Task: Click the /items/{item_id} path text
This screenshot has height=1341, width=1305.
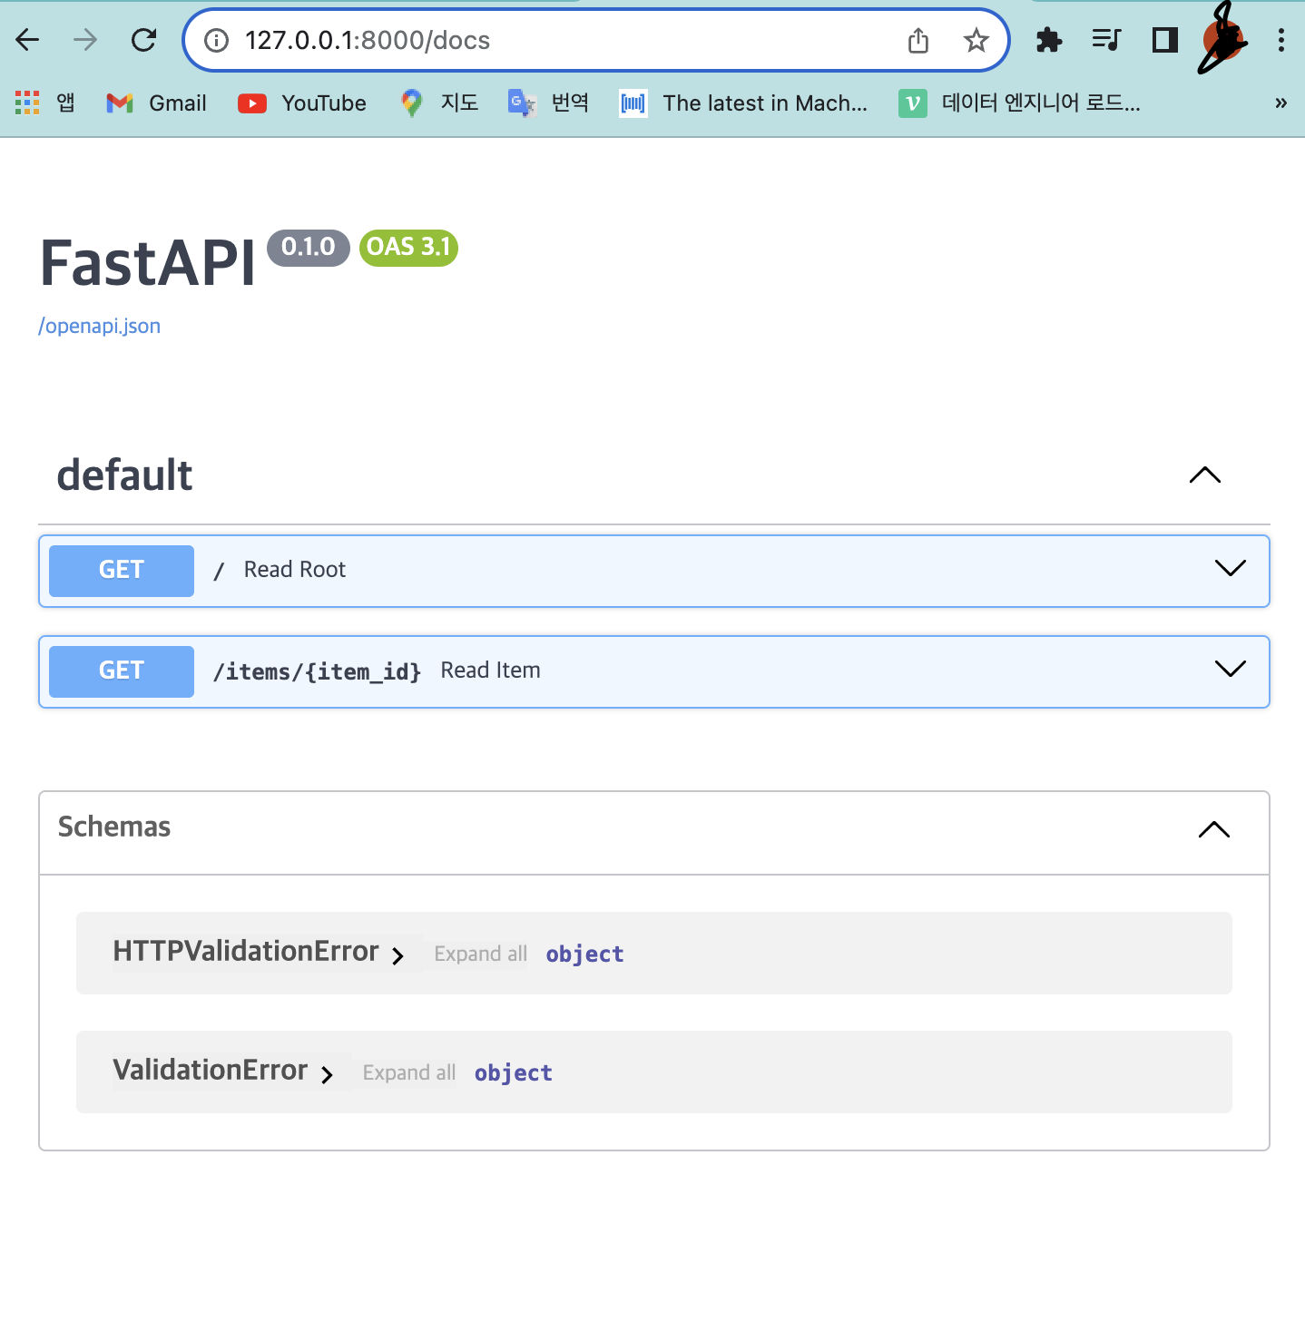Action: (x=317, y=671)
